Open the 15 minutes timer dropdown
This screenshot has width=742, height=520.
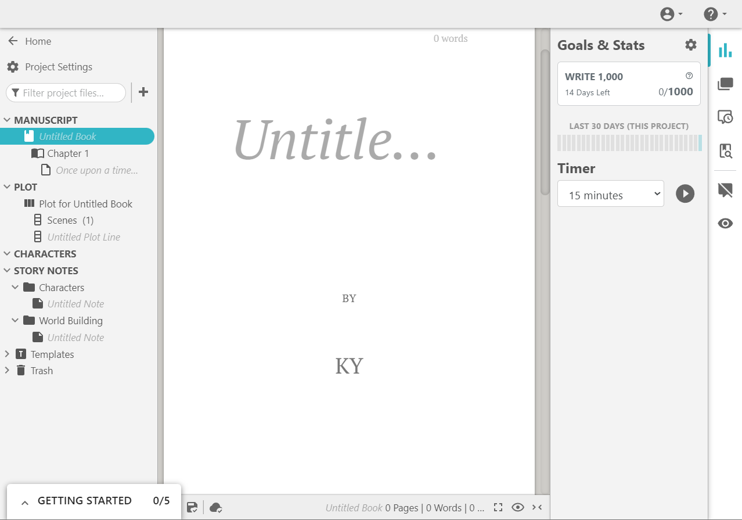[x=610, y=194]
